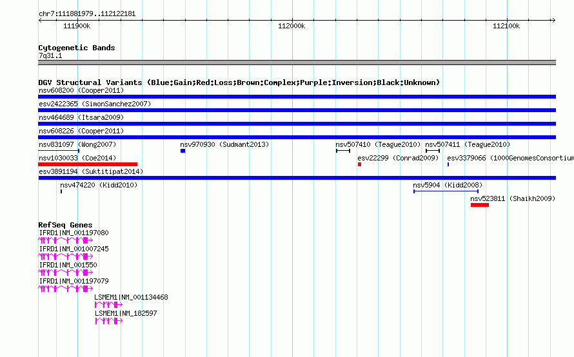Click the tiny blue esv3379066 marker
The image size is (574, 357).
coord(448,164)
